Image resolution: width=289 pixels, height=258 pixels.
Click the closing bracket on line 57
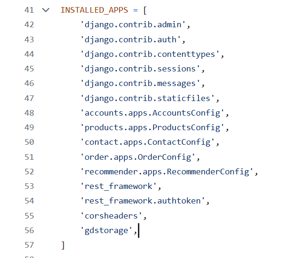(x=63, y=245)
